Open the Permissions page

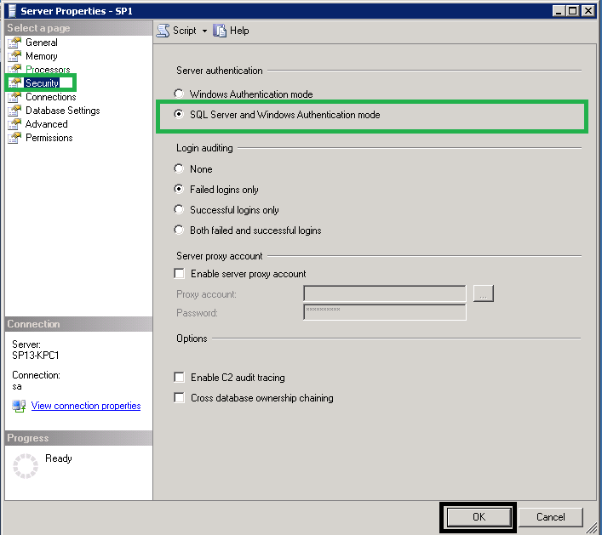click(x=49, y=138)
